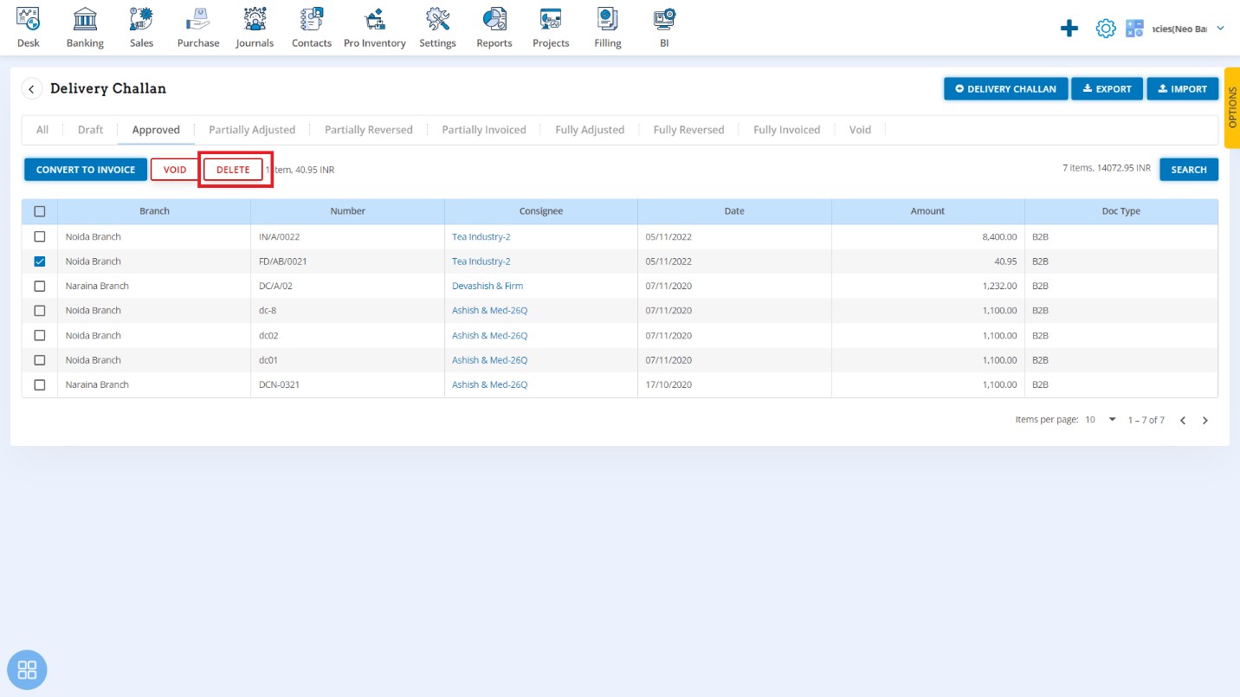1240x697 pixels.
Task: Sort by the Number column header
Action: click(348, 211)
